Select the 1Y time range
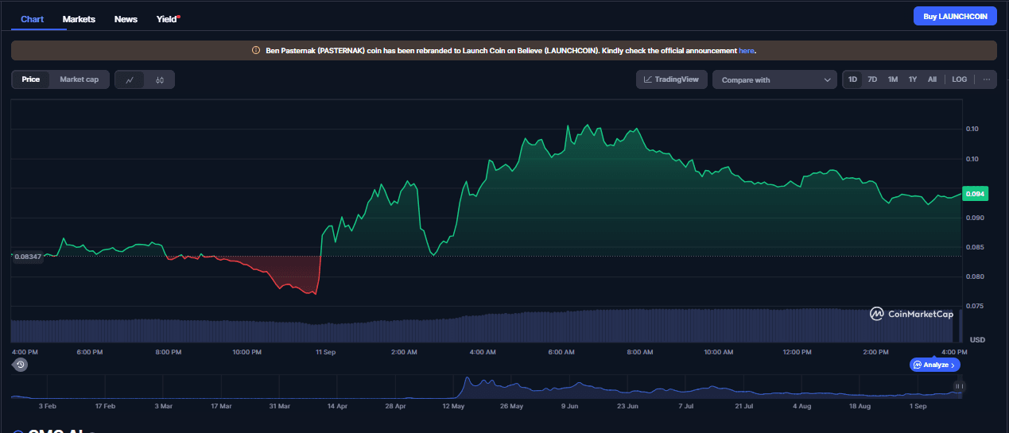1009x433 pixels. tap(913, 79)
